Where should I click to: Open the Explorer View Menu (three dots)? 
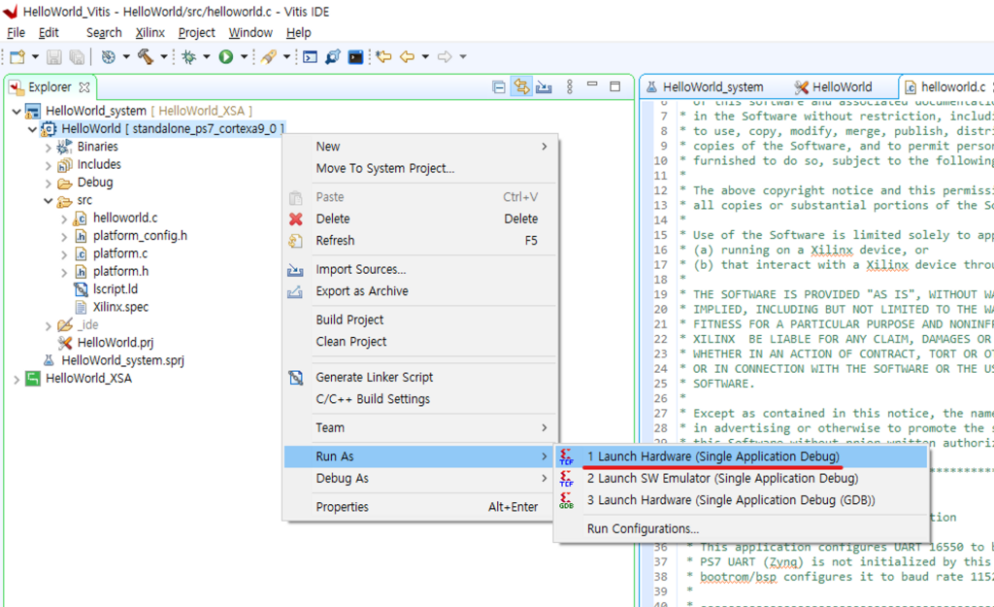pos(570,87)
